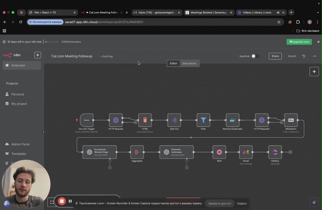
Task: Open the Gmail send message node
Action: coord(246,152)
